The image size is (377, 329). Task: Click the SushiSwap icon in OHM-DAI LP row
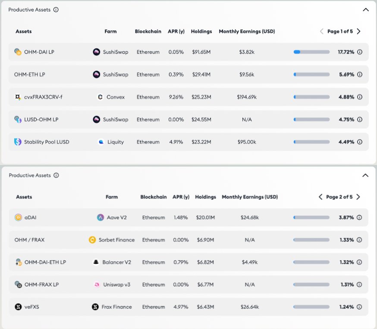[x=97, y=52]
